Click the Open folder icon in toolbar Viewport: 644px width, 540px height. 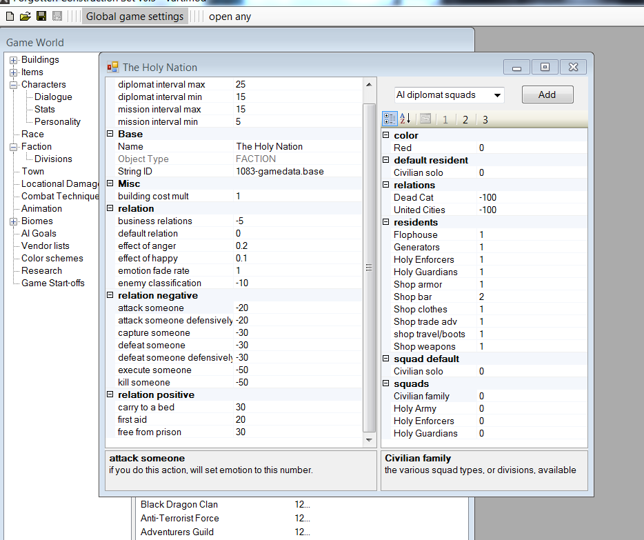pyautogui.click(x=25, y=17)
